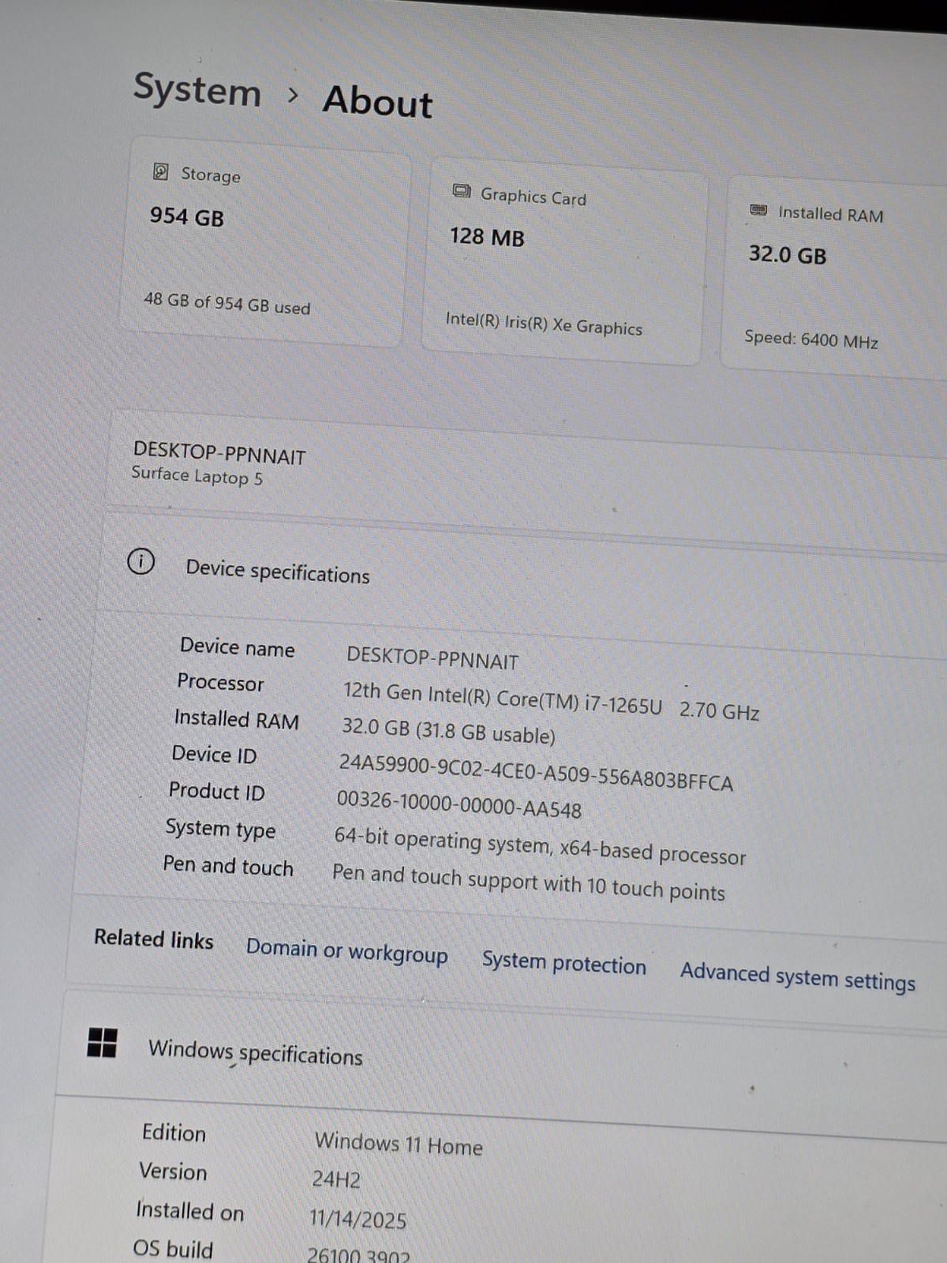Viewport: 947px width, 1263px height.
Task: Open the Graphics Card 128 MB card
Action: pyautogui.click(x=564, y=261)
